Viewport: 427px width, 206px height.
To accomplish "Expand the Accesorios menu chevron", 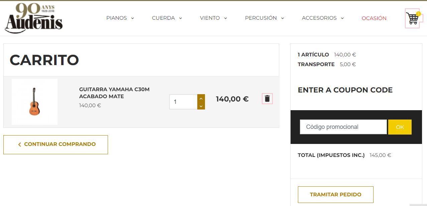I will 342,18.
